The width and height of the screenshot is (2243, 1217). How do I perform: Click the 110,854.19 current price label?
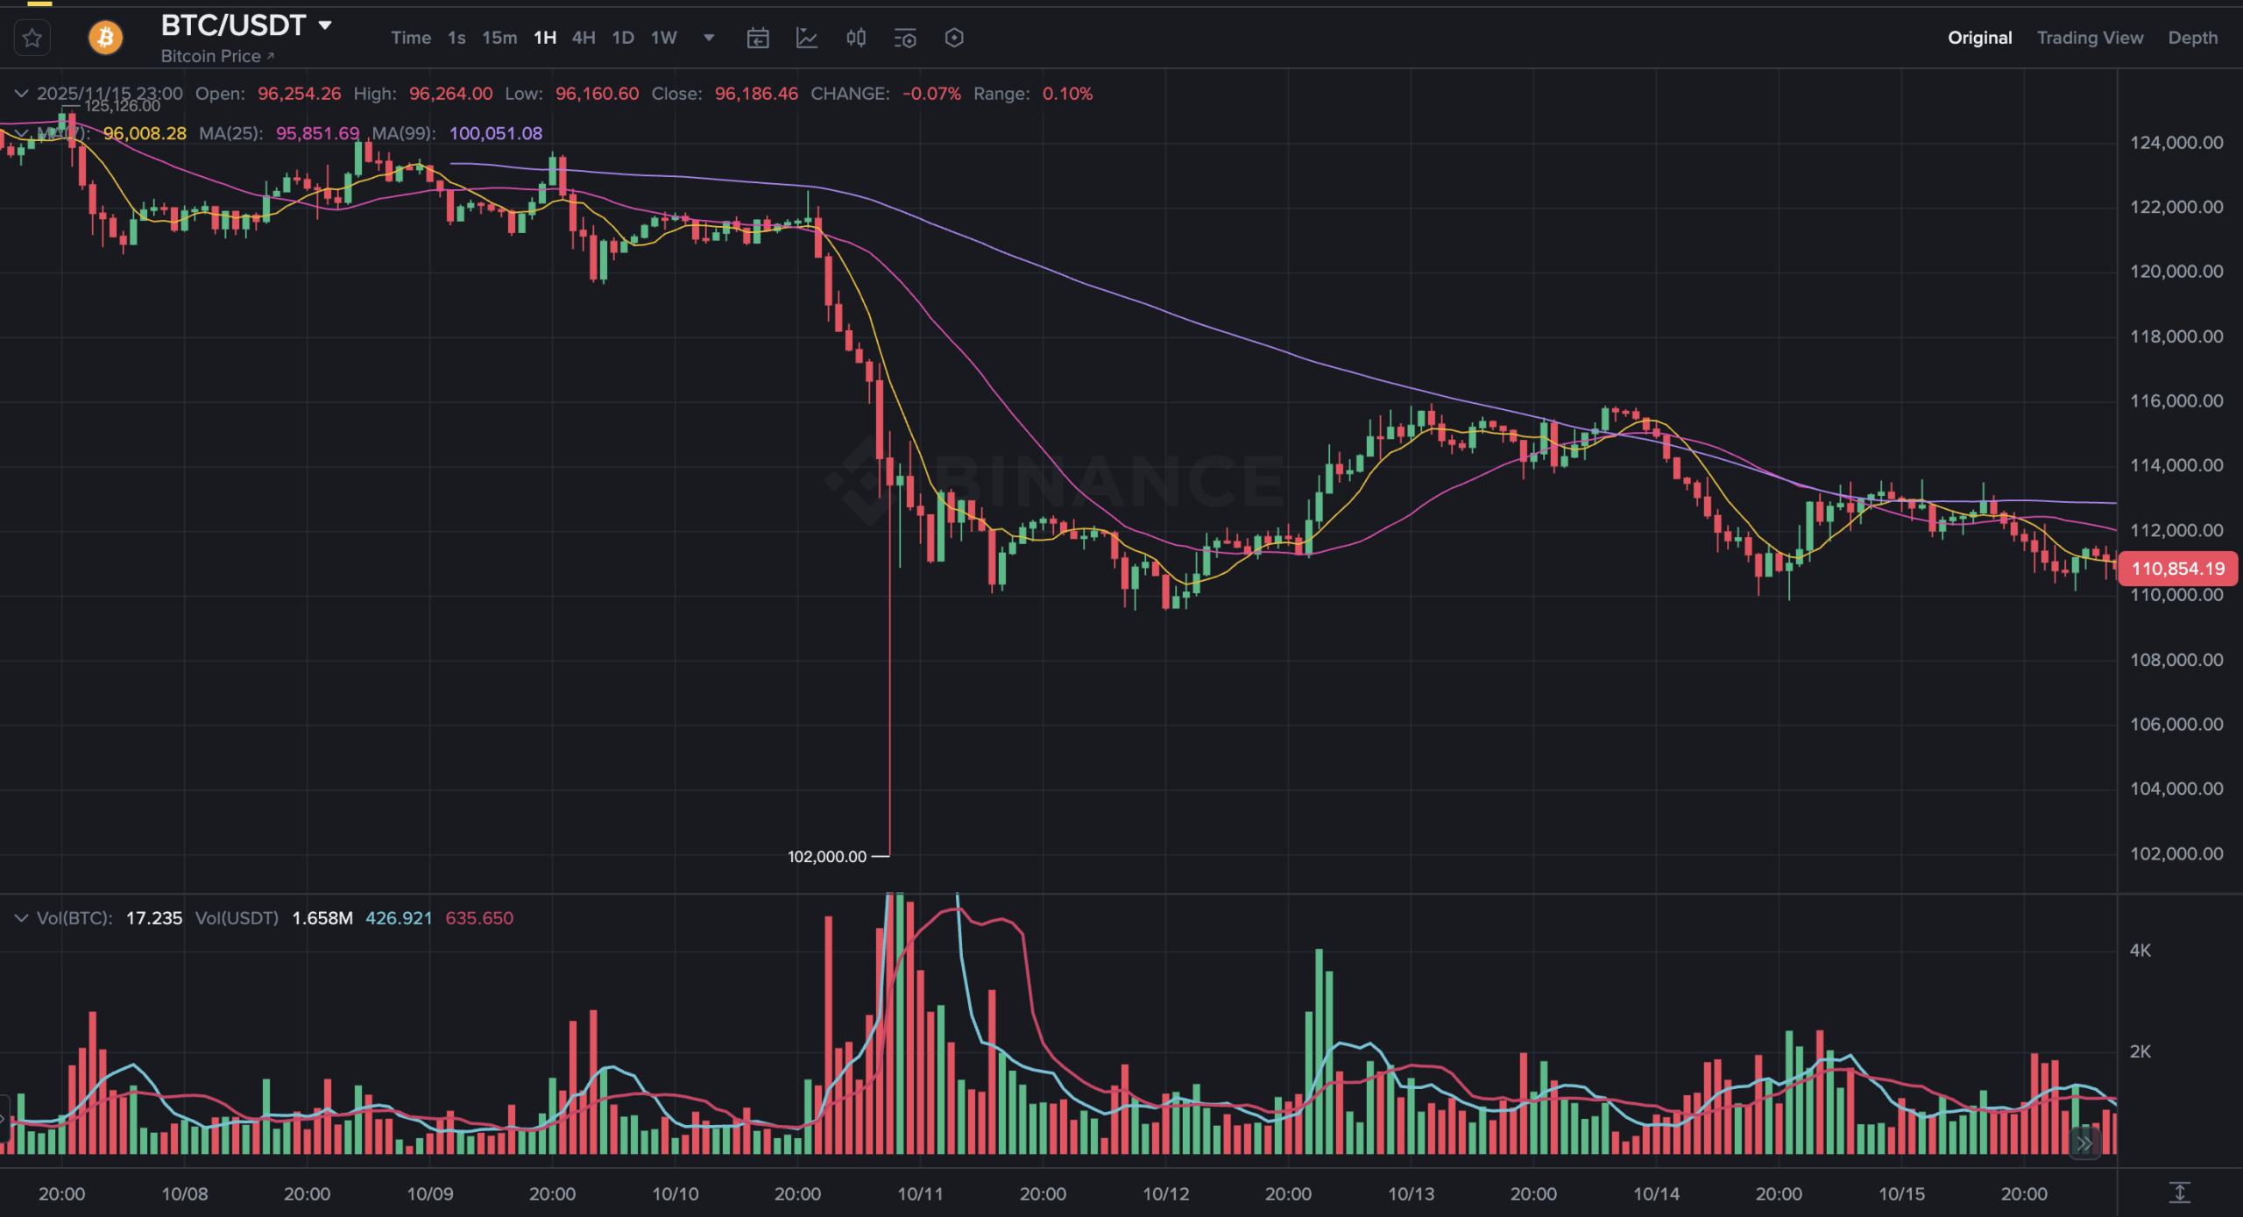click(2177, 569)
